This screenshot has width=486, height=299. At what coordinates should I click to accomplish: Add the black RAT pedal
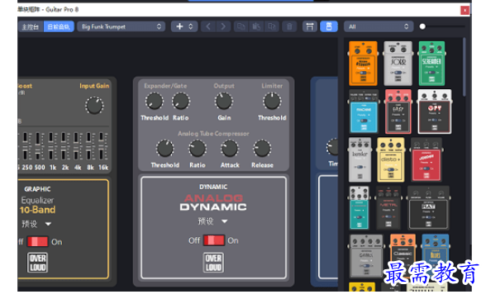point(428,207)
